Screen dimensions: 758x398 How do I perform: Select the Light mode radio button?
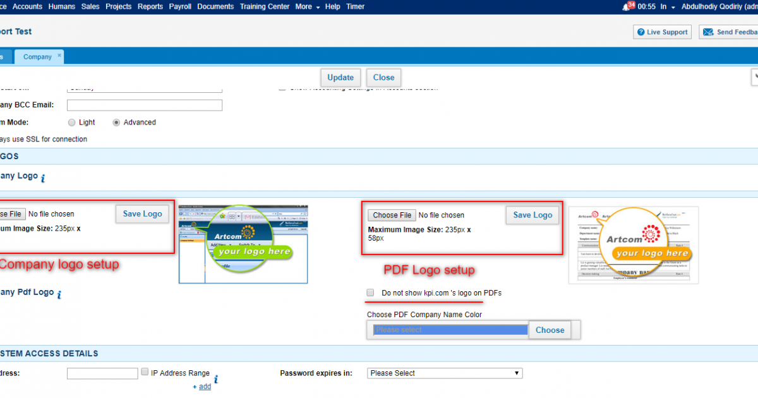71,123
